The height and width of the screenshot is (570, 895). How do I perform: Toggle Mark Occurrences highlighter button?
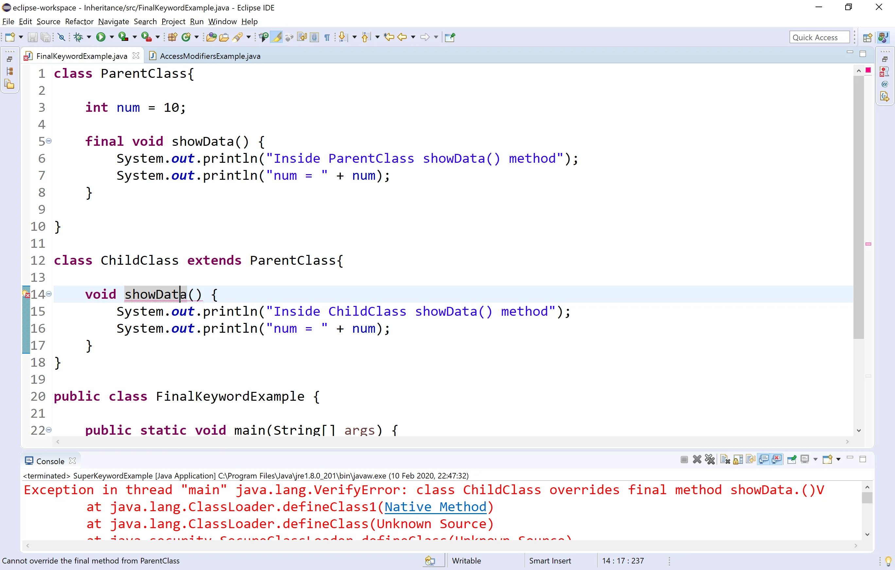(x=277, y=37)
